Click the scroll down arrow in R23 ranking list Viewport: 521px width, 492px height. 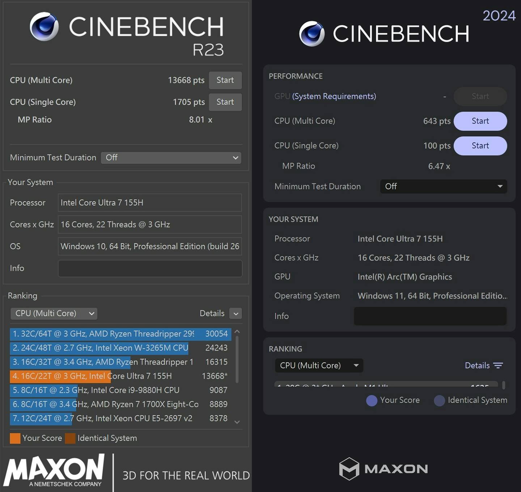(x=237, y=422)
